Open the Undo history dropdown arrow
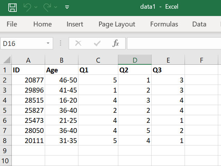The height and width of the screenshot is (166, 221). pyautogui.click(x=36, y=7)
